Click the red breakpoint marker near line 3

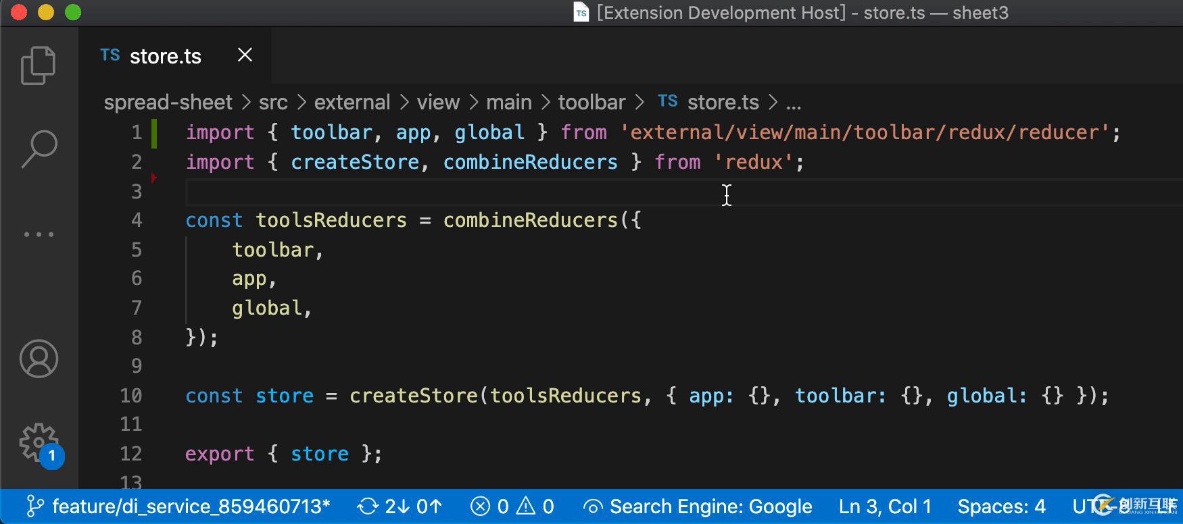pos(154,178)
